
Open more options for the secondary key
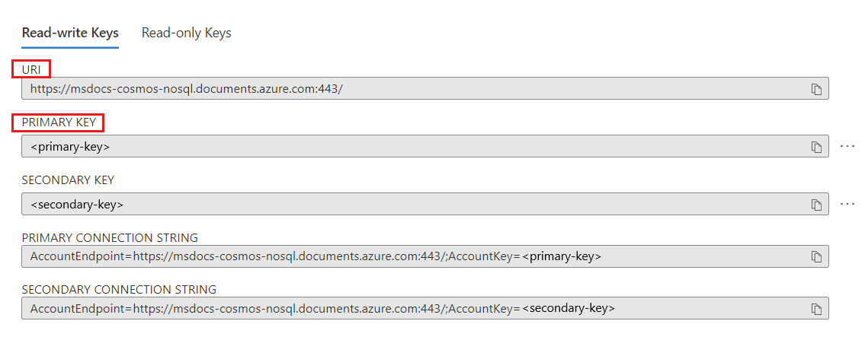pos(847,205)
